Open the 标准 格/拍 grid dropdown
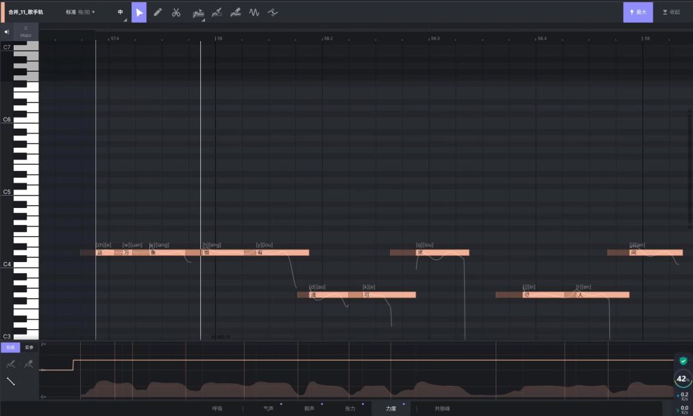The width and height of the screenshot is (693, 416). pyautogui.click(x=81, y=12)
